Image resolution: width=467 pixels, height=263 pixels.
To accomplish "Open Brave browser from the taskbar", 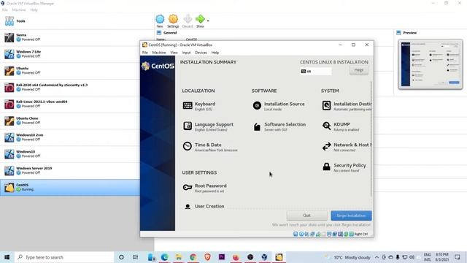I will pos(207,257).
